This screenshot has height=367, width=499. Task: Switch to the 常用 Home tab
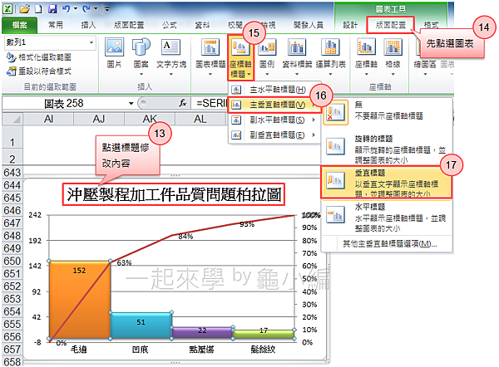(56, 25)
